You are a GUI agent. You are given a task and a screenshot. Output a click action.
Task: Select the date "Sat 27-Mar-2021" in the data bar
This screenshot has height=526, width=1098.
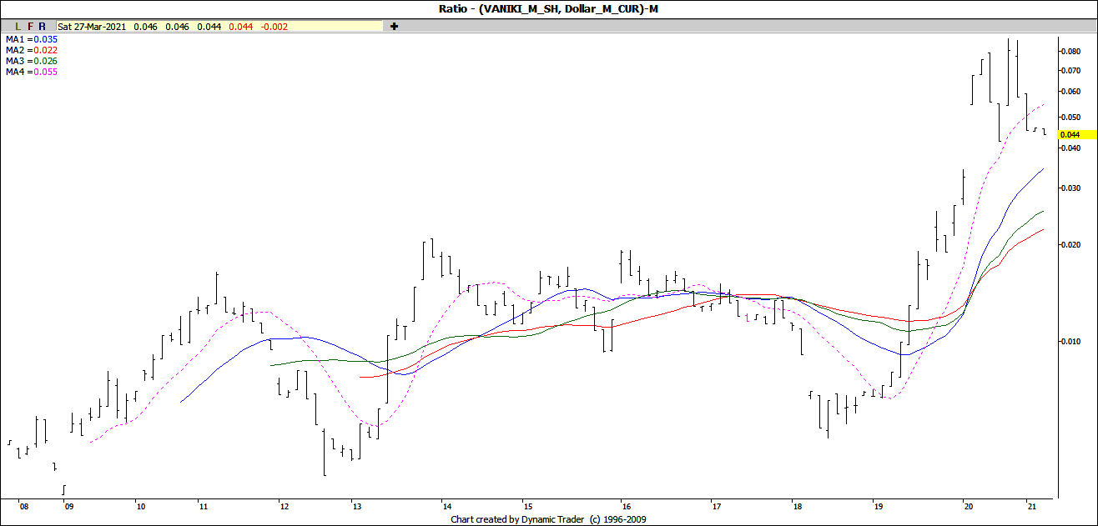tap(92, 27)
